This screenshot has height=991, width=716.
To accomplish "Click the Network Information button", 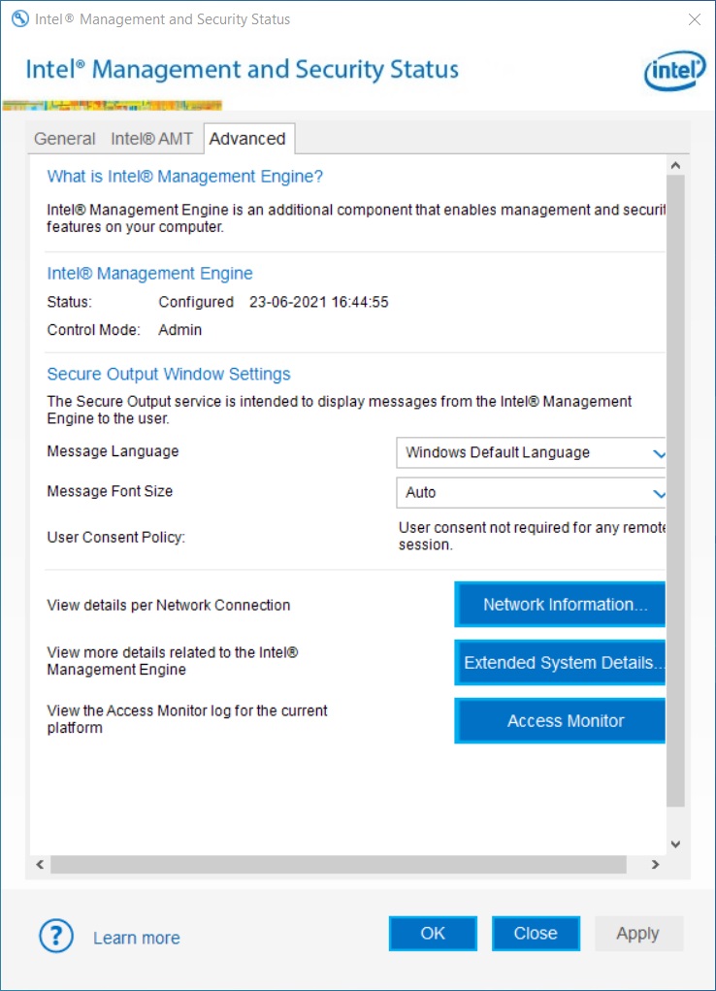I will click(560, 604).
